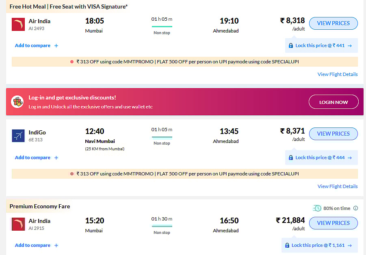366x255 pixels.
Task: Click the lock icon for ₹ 444 price lock
Action: pos(291,158)
